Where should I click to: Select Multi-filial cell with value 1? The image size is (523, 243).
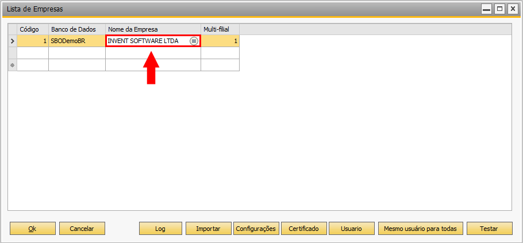point(220,41)
